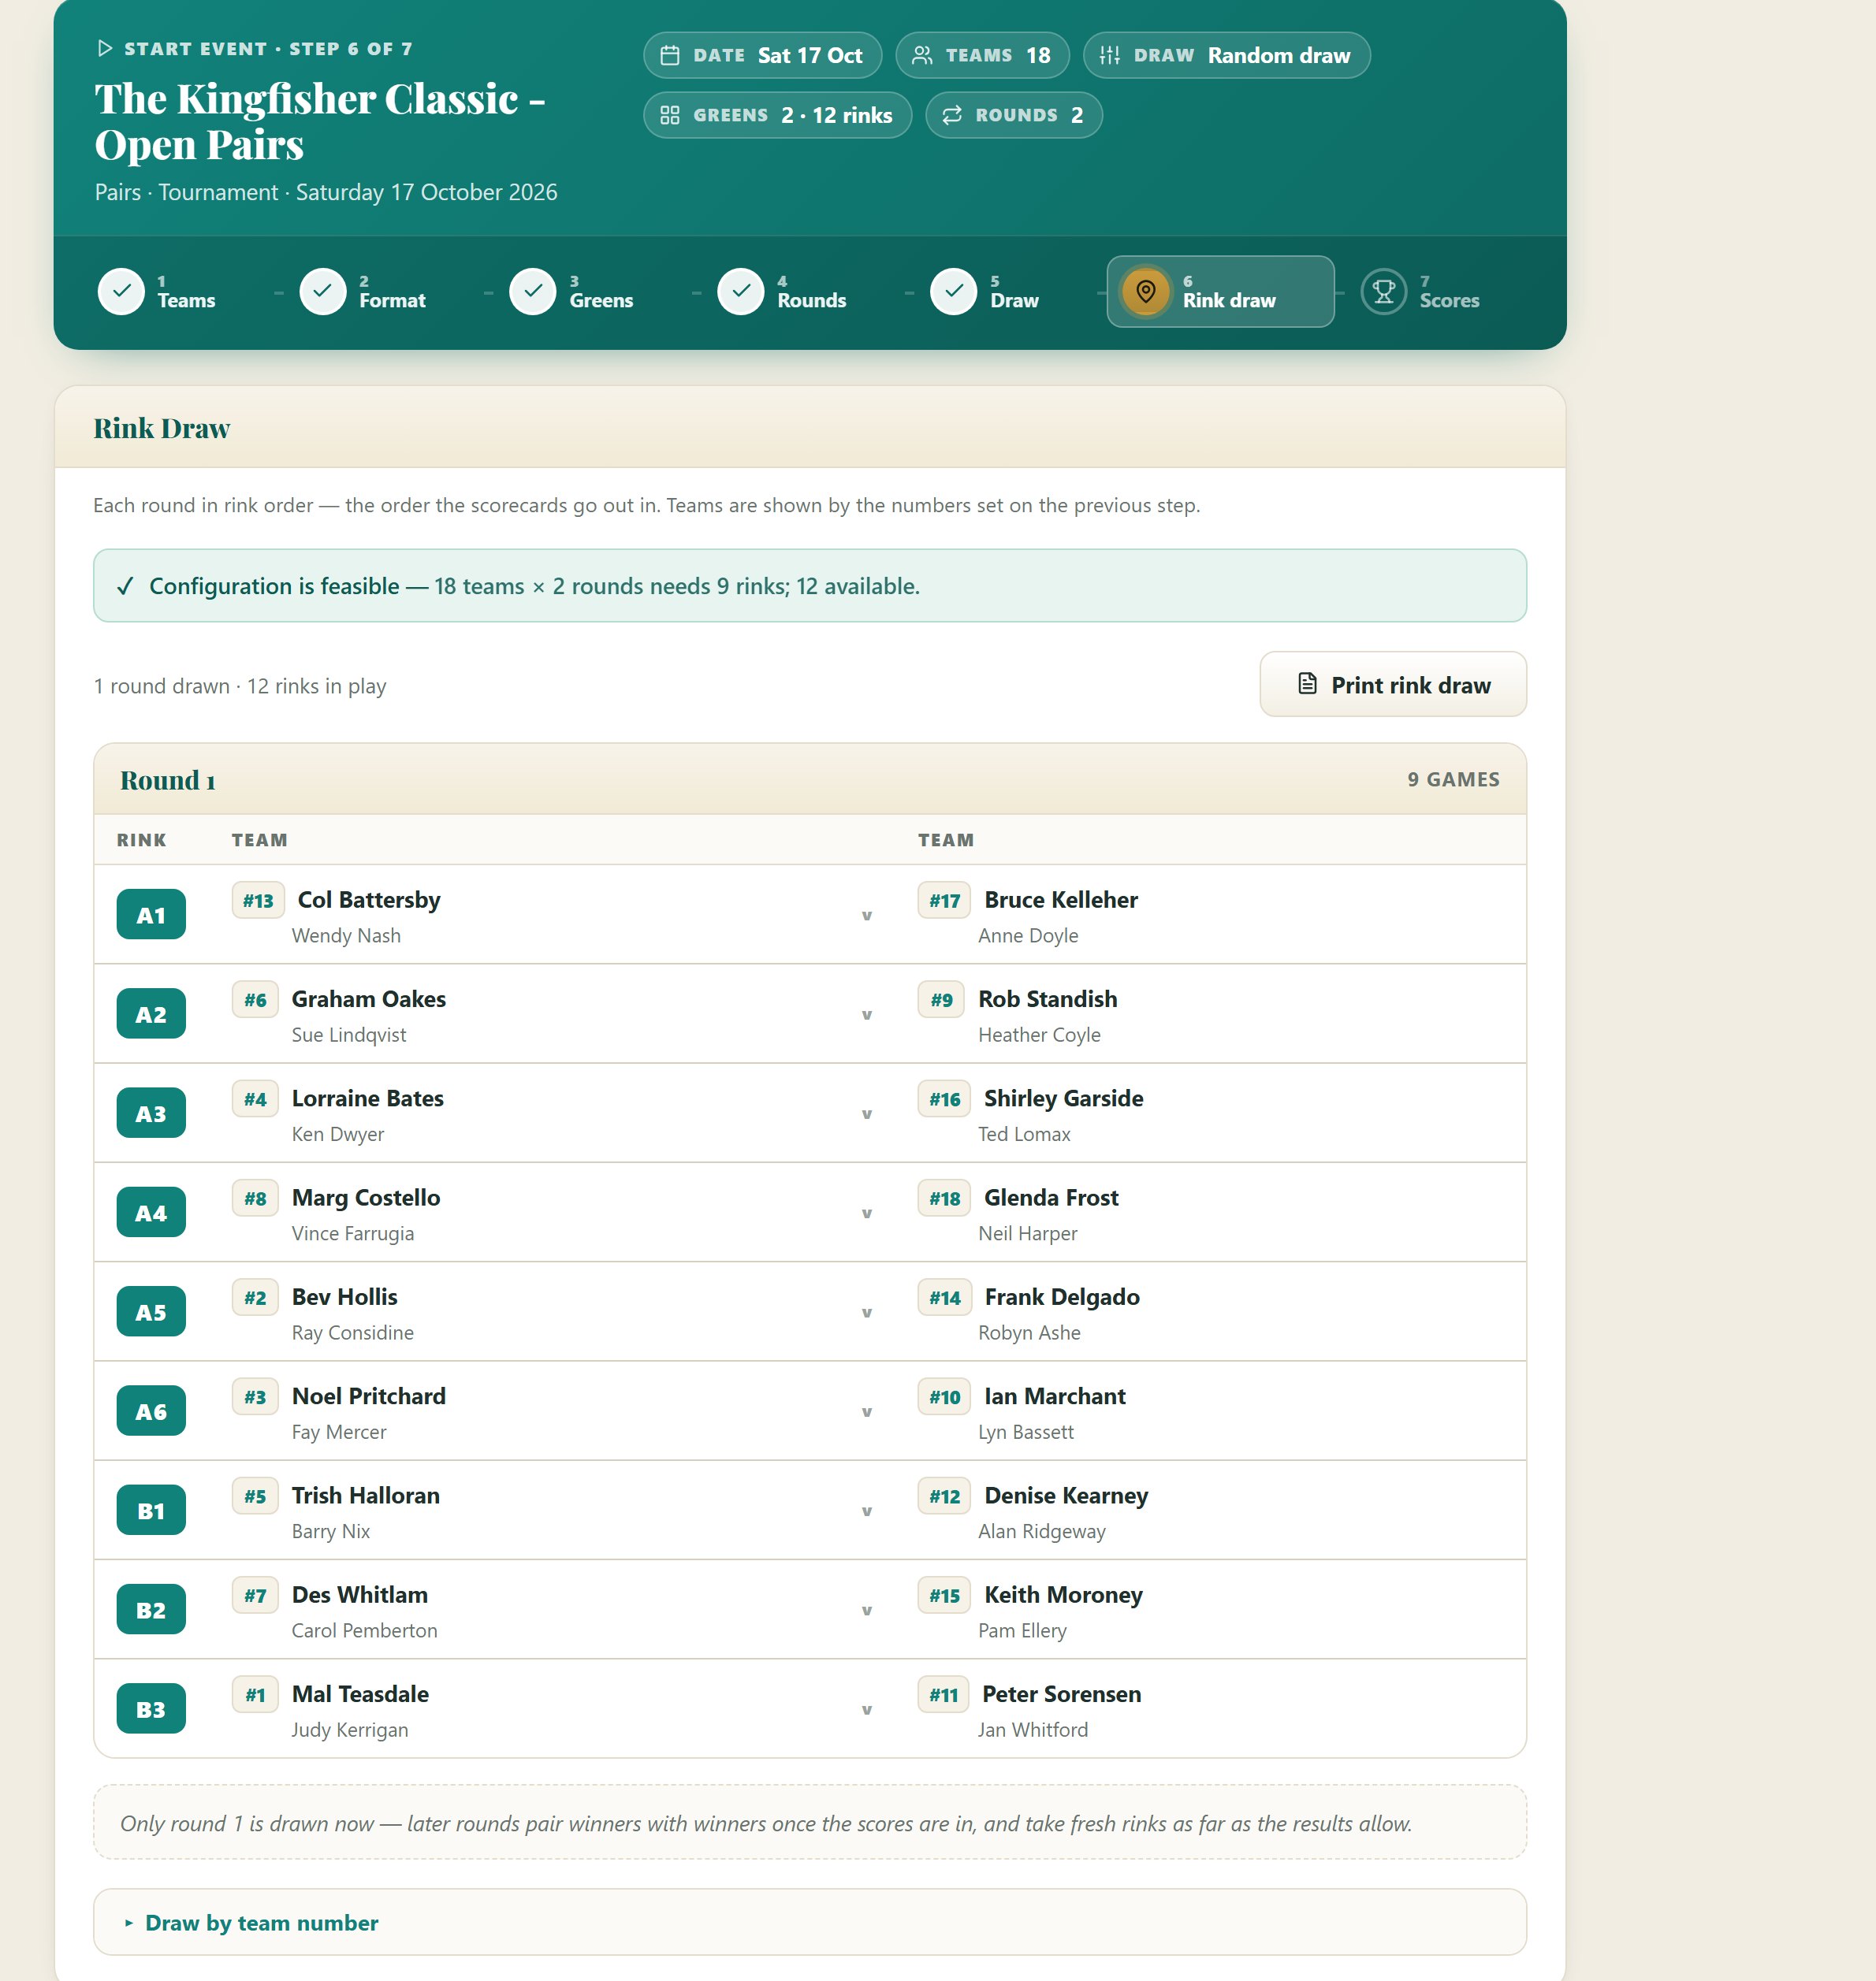Click team name Shirley Garside
Viewport: 1876px width, 1981px height.
pyautogui.click(x=1064, y=1098)
